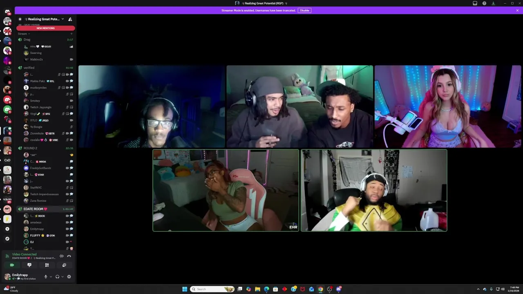Open Discover servers compass icon
This screenshot has height=294, width=523.
pyautogui.click(x=7, y=239)
